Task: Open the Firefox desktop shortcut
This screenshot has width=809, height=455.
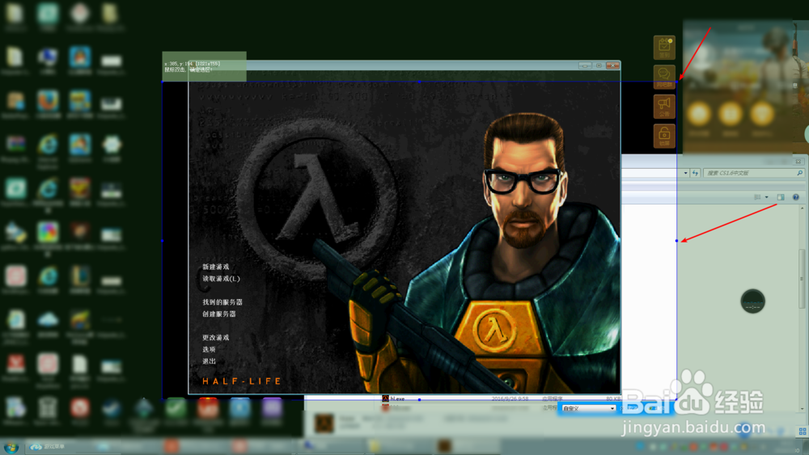Action: [48, 101]
